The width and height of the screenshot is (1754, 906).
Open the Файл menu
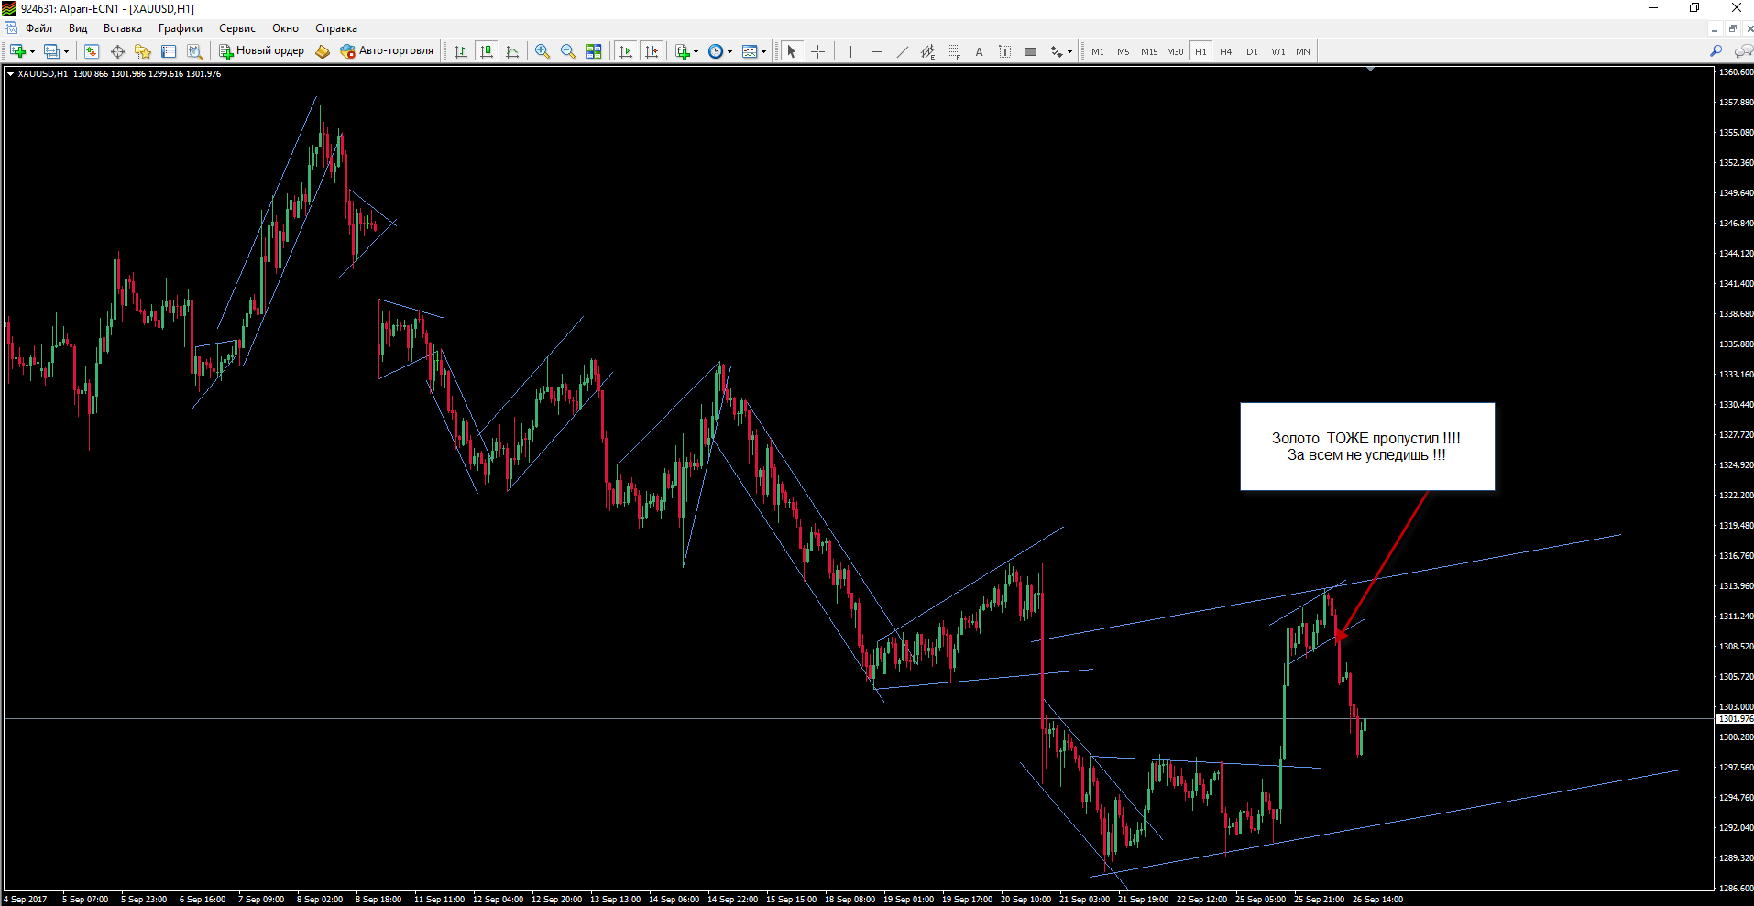tap(38, 28)
